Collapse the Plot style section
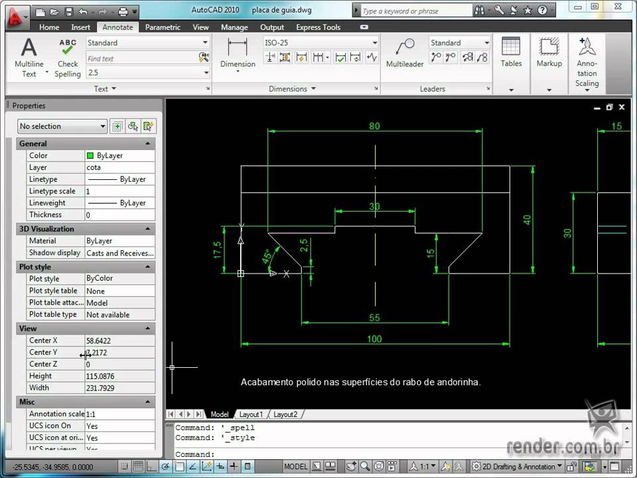This screenshot has width=637, height=478. 147,267
